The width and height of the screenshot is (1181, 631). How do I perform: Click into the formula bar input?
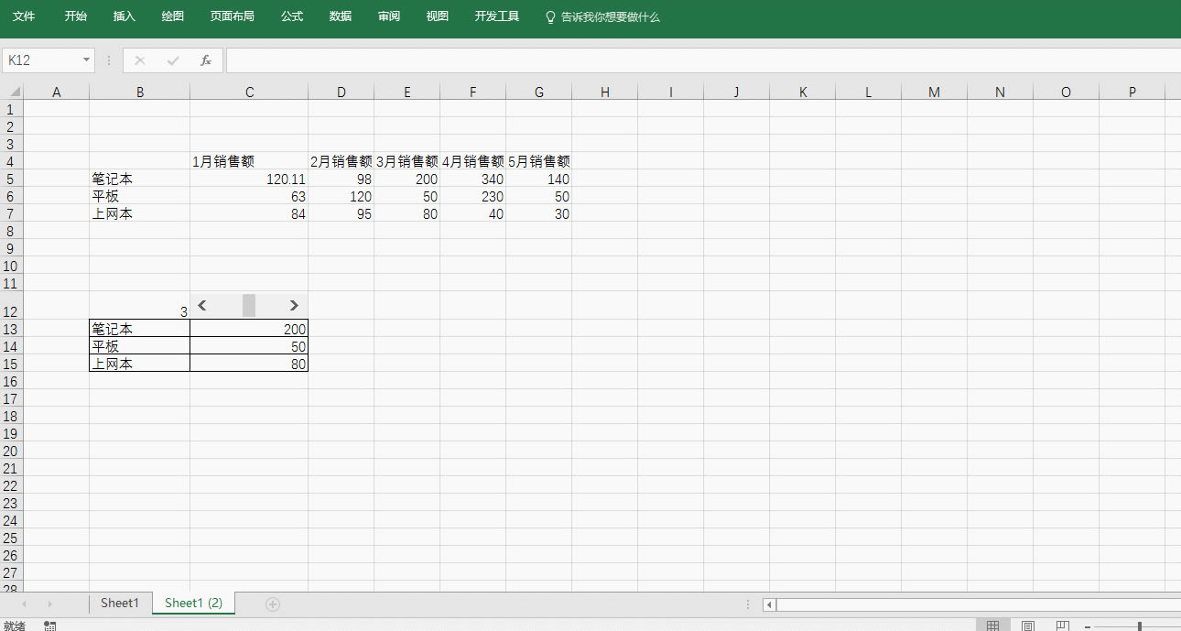(x=703, y=60)
